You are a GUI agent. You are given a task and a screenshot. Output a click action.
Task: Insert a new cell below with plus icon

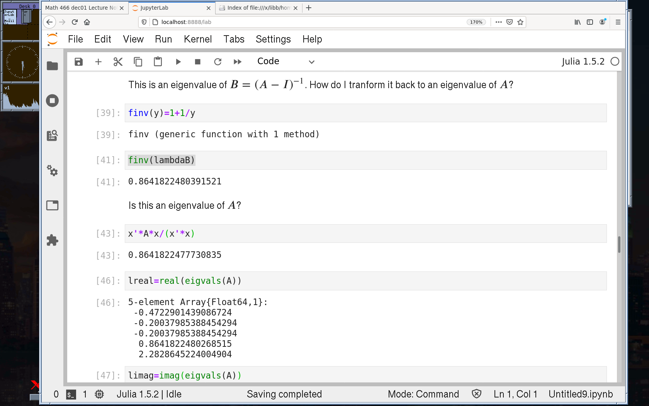tap(99, 62)
